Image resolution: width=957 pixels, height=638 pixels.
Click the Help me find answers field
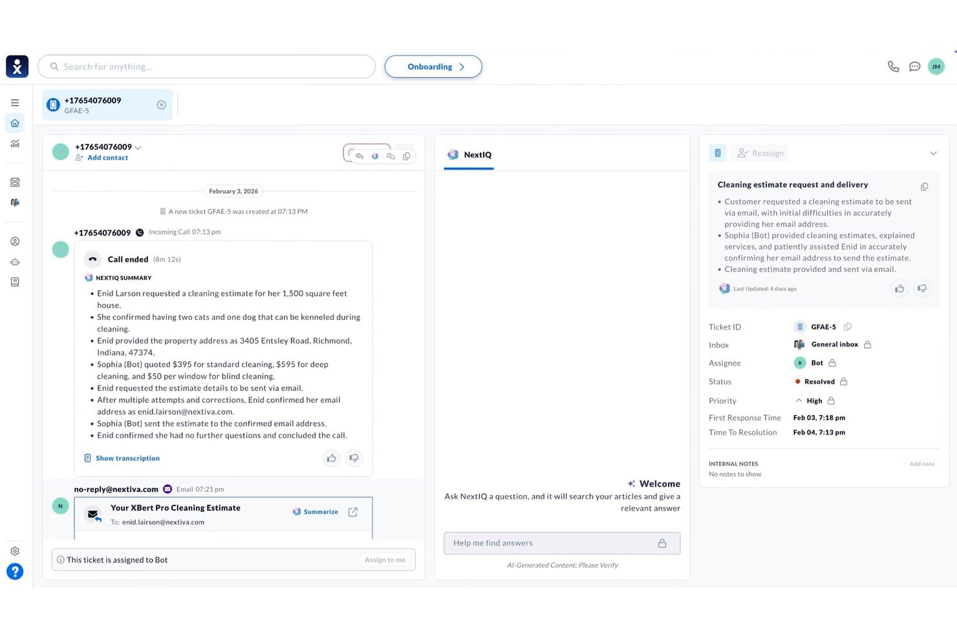(562, 543)
